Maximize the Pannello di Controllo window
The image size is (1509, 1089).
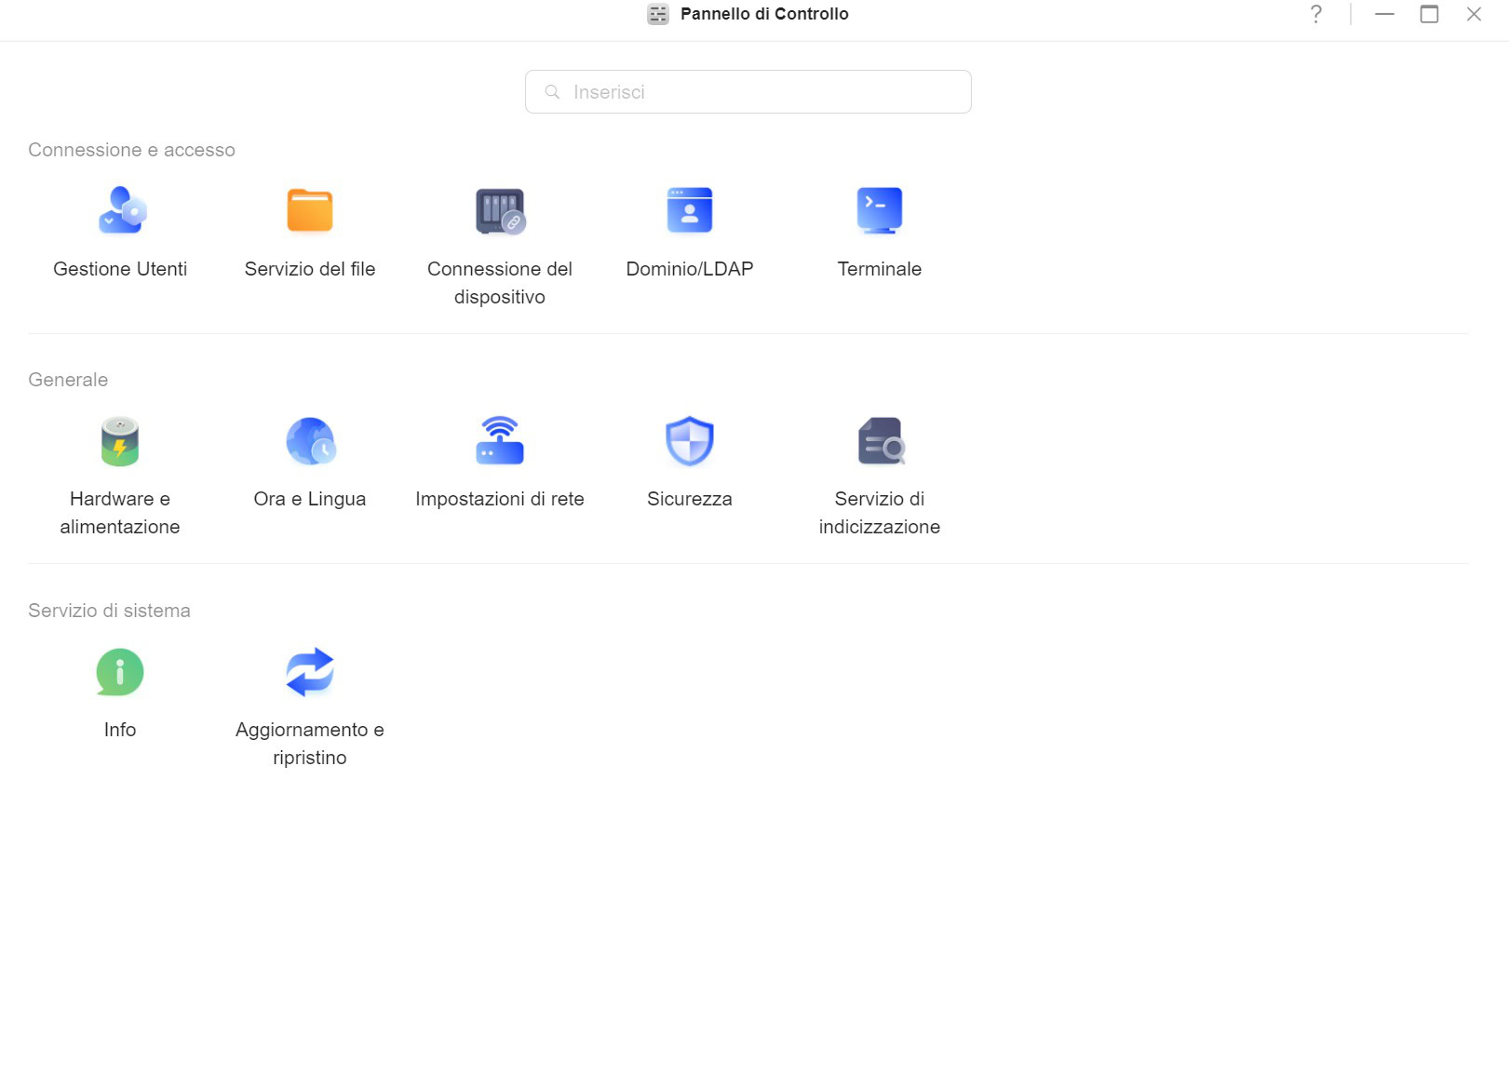click(1429, 14)
